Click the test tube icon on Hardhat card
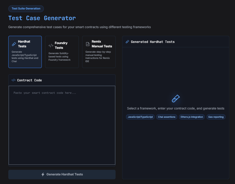 click(14, 44)
